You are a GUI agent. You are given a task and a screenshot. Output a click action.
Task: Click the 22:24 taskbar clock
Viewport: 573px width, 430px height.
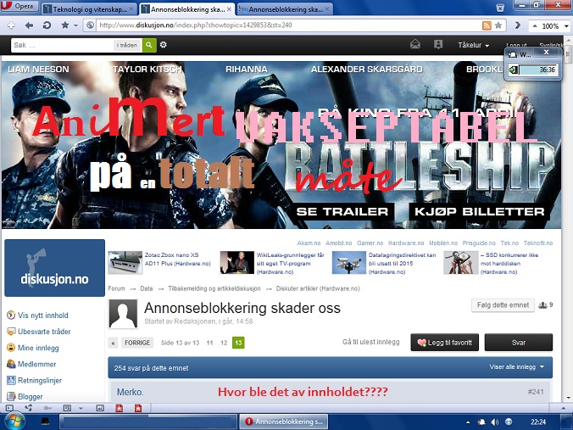tap(538, 422)
